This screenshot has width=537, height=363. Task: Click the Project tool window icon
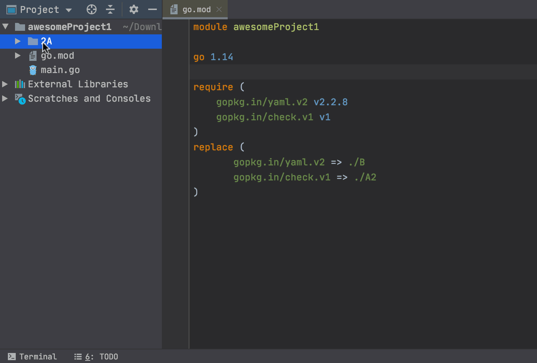pyautogui.click(x=11, y=10)
